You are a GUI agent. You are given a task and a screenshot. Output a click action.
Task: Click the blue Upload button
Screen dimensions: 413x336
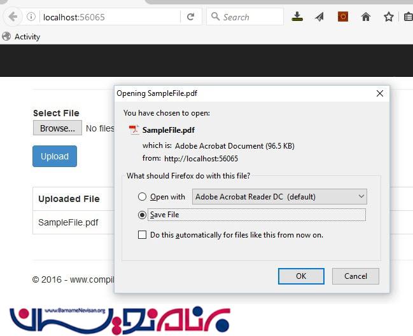tap(55, 156)
